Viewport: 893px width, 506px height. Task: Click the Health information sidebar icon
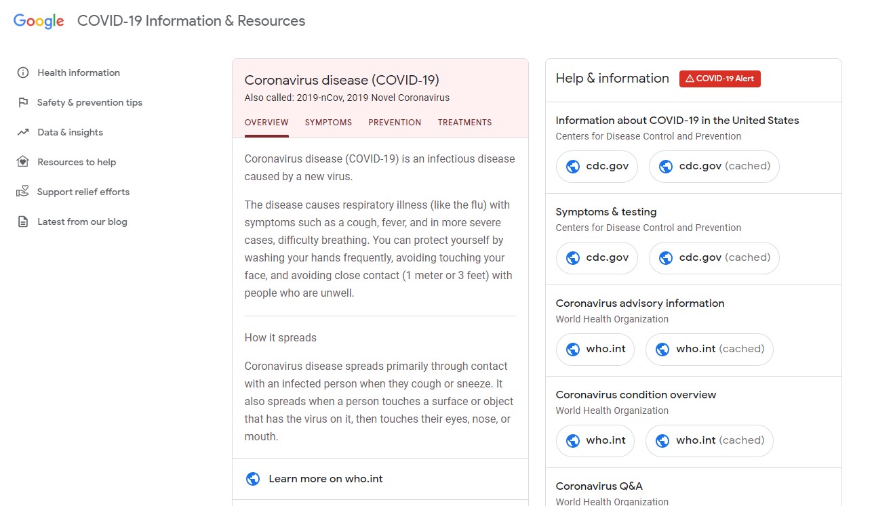22,72
